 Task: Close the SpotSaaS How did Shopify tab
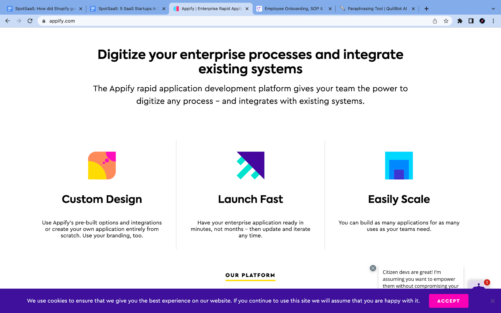click(81, 9)
